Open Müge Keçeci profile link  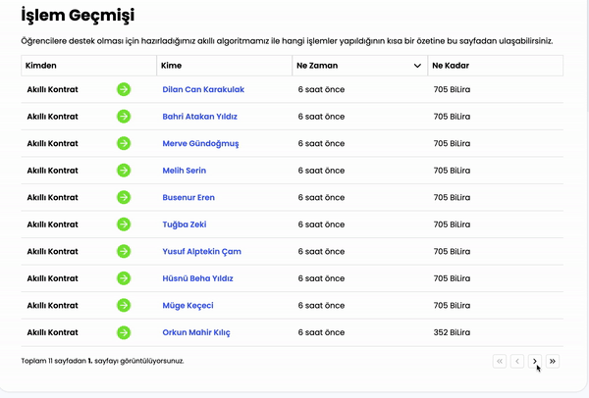[x=187, y=305]
